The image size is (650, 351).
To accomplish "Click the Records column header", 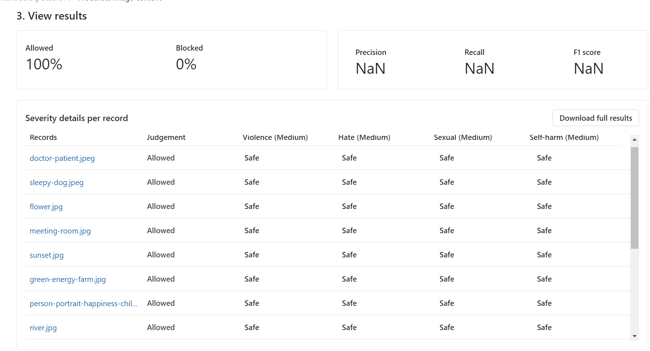I will [43, 137].
